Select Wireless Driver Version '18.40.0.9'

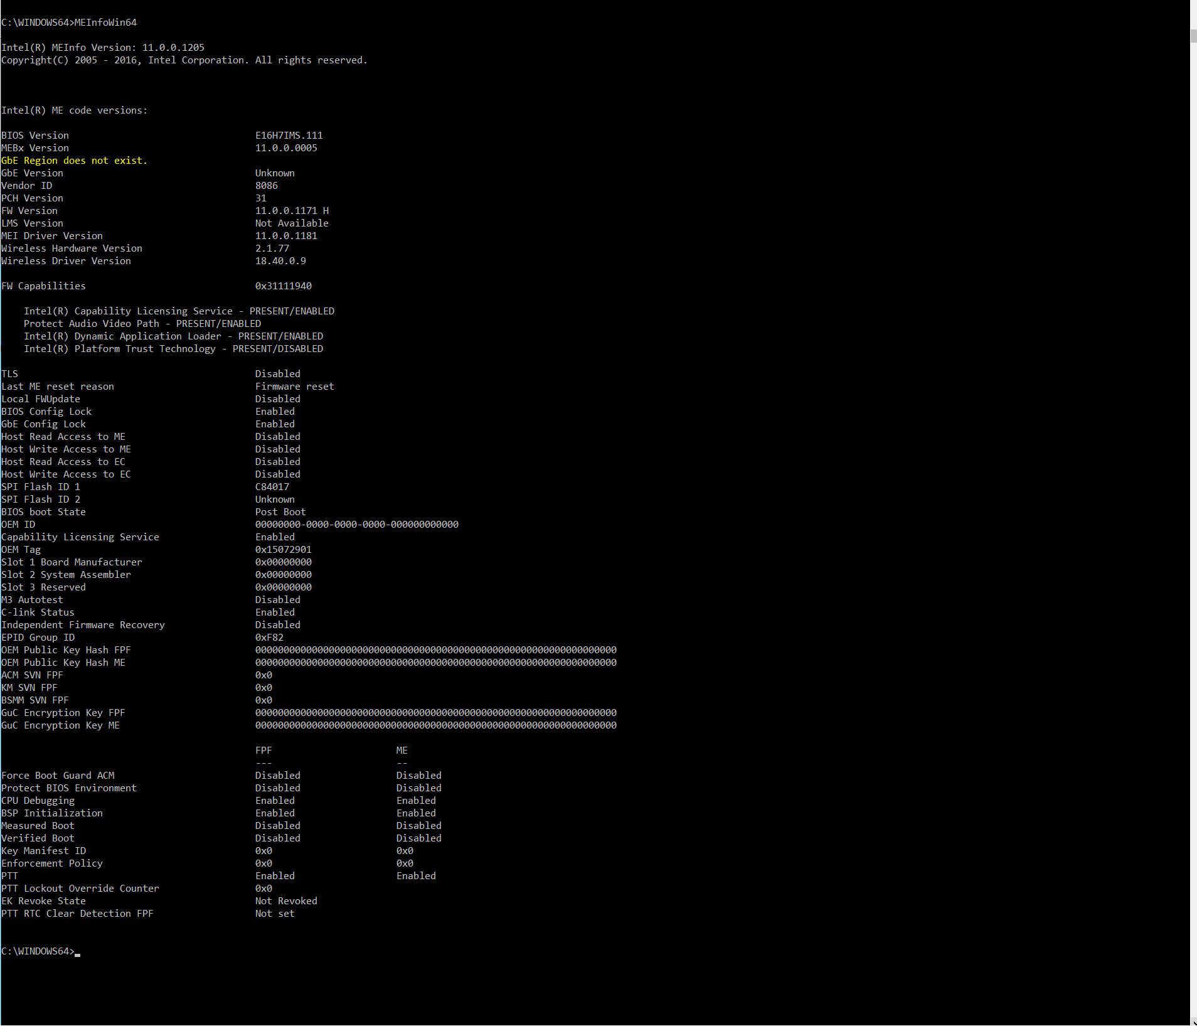(x=280, y=261)
